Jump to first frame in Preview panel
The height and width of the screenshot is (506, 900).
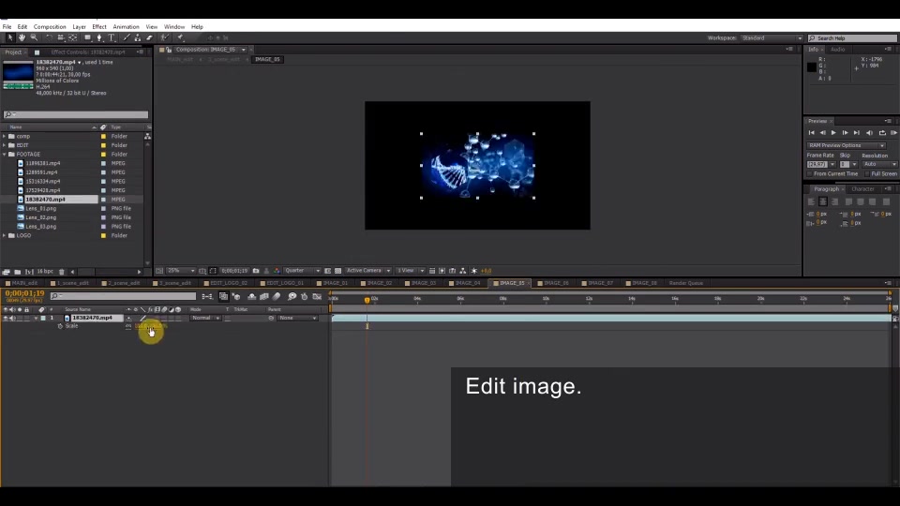click(x=811, y=132)
